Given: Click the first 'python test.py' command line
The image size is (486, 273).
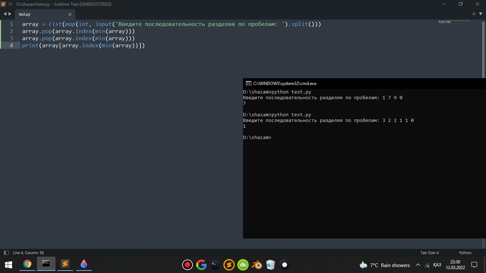Looking at the screenshot, I should 277,92.
